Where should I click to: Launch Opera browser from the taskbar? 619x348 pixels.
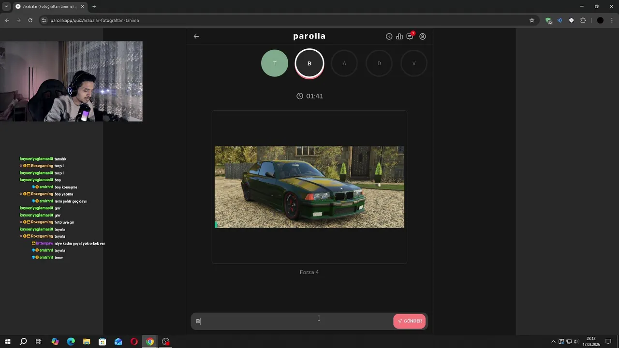point(134,342)
